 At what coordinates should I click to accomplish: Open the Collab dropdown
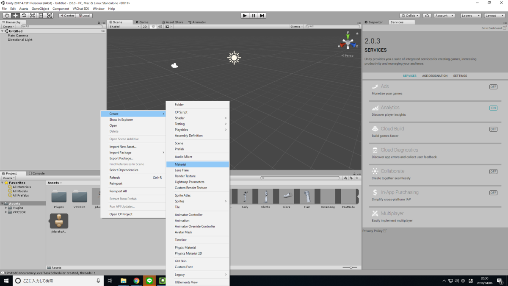tap(410, 16)
